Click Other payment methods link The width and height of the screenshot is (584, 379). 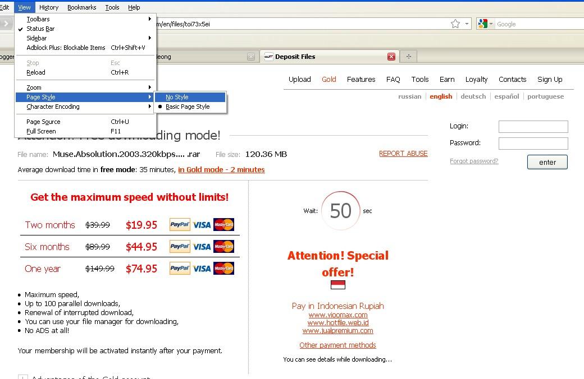pyautogui.click(x=337, y=345)
